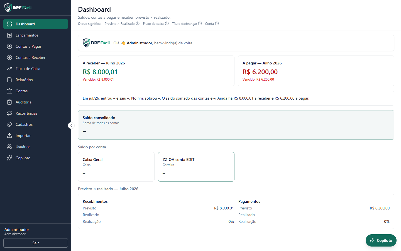This screenshot has height=251, width=401.
Task: Click the Recebimentos Previsto value R$ 8.000,01
Action: [x=224, y=208]
